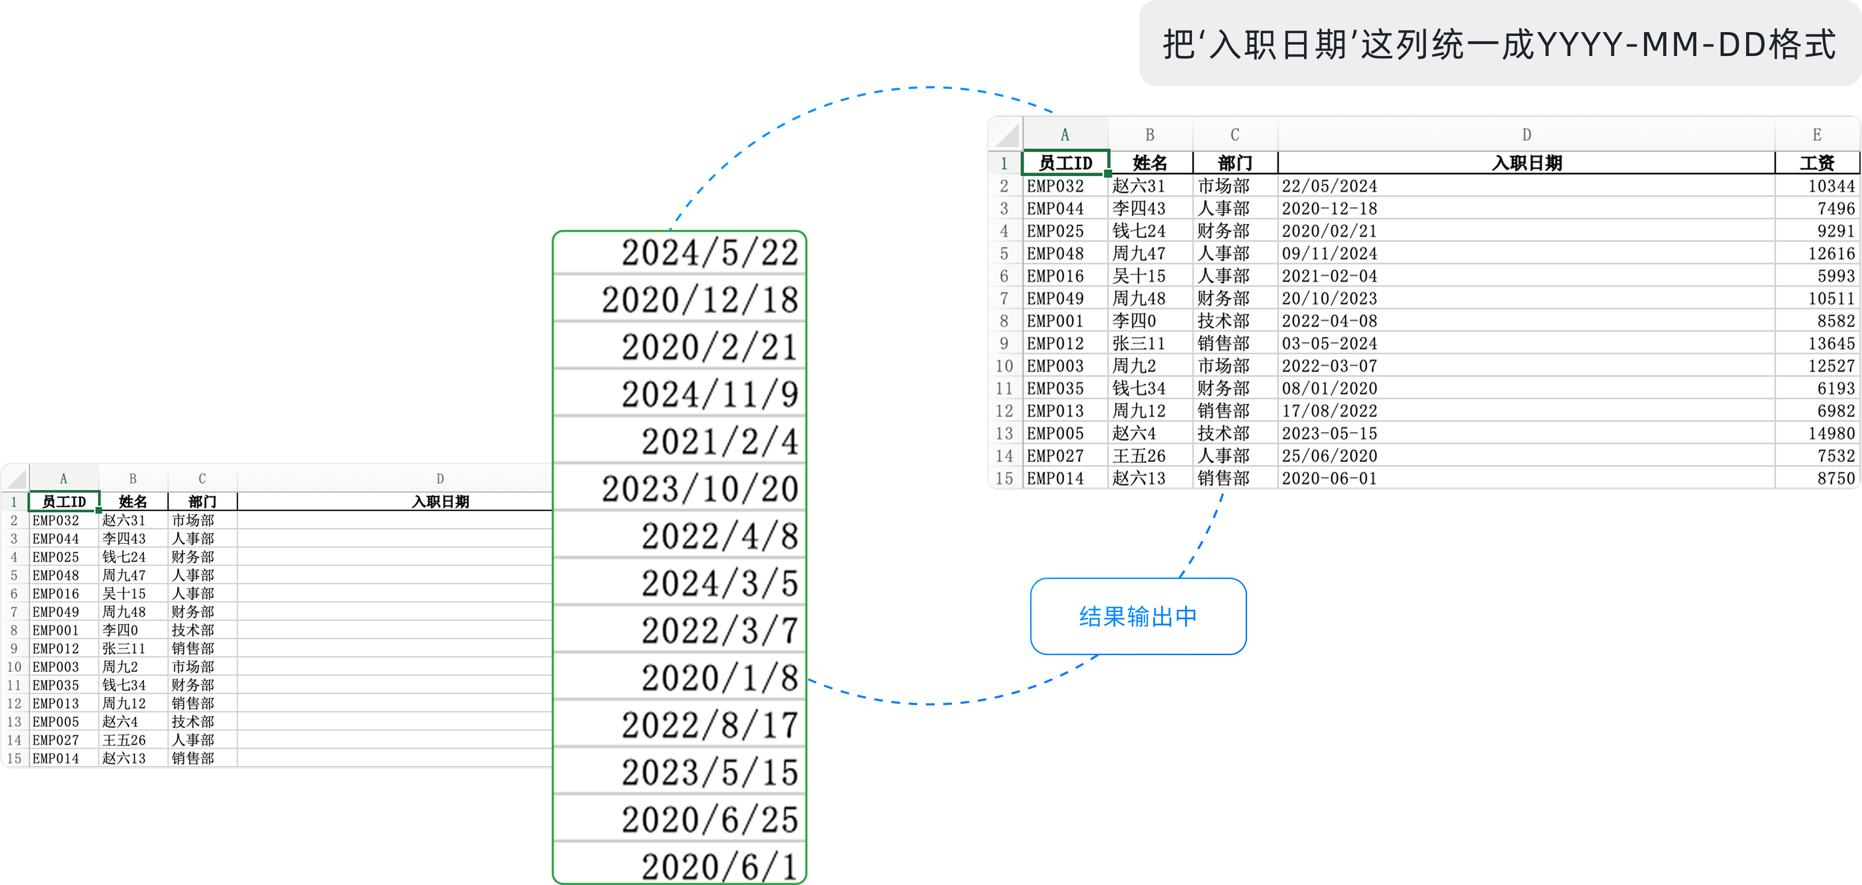The height and width of the screenshot is (885, 1862).
Task: Select column D header in left spreadsheet
Action: [x=440, y=478]
